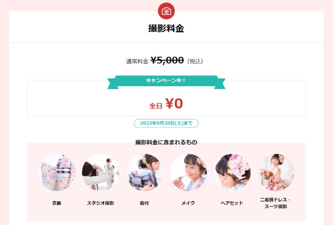Click the キャンペーン中！ ribbon banner
This screenshot has height=225, width=333.
[166, 82]
